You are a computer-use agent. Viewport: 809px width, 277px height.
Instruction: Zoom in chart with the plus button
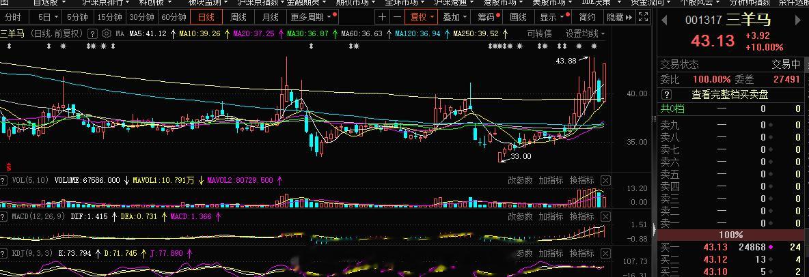[382, 17]
